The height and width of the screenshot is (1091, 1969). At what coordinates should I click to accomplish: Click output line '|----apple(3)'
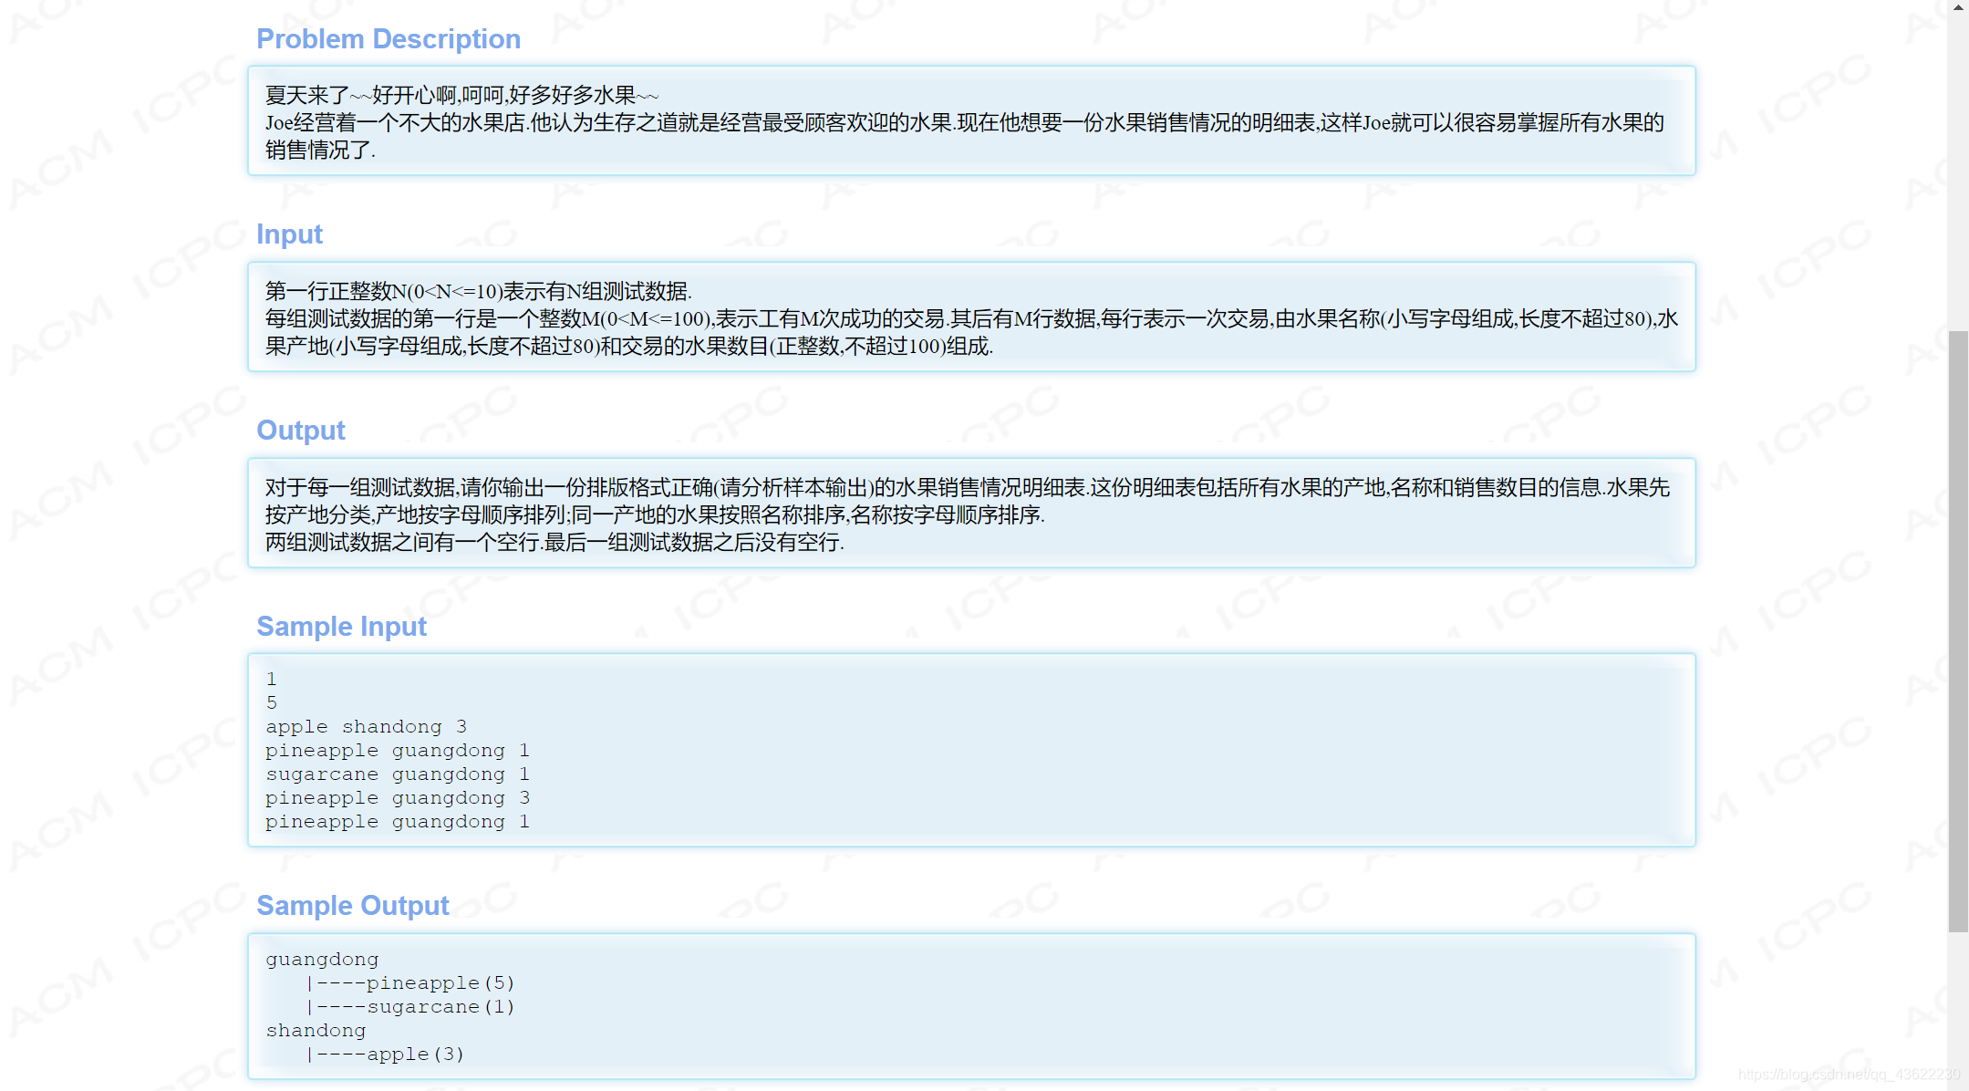[385, 1055]
